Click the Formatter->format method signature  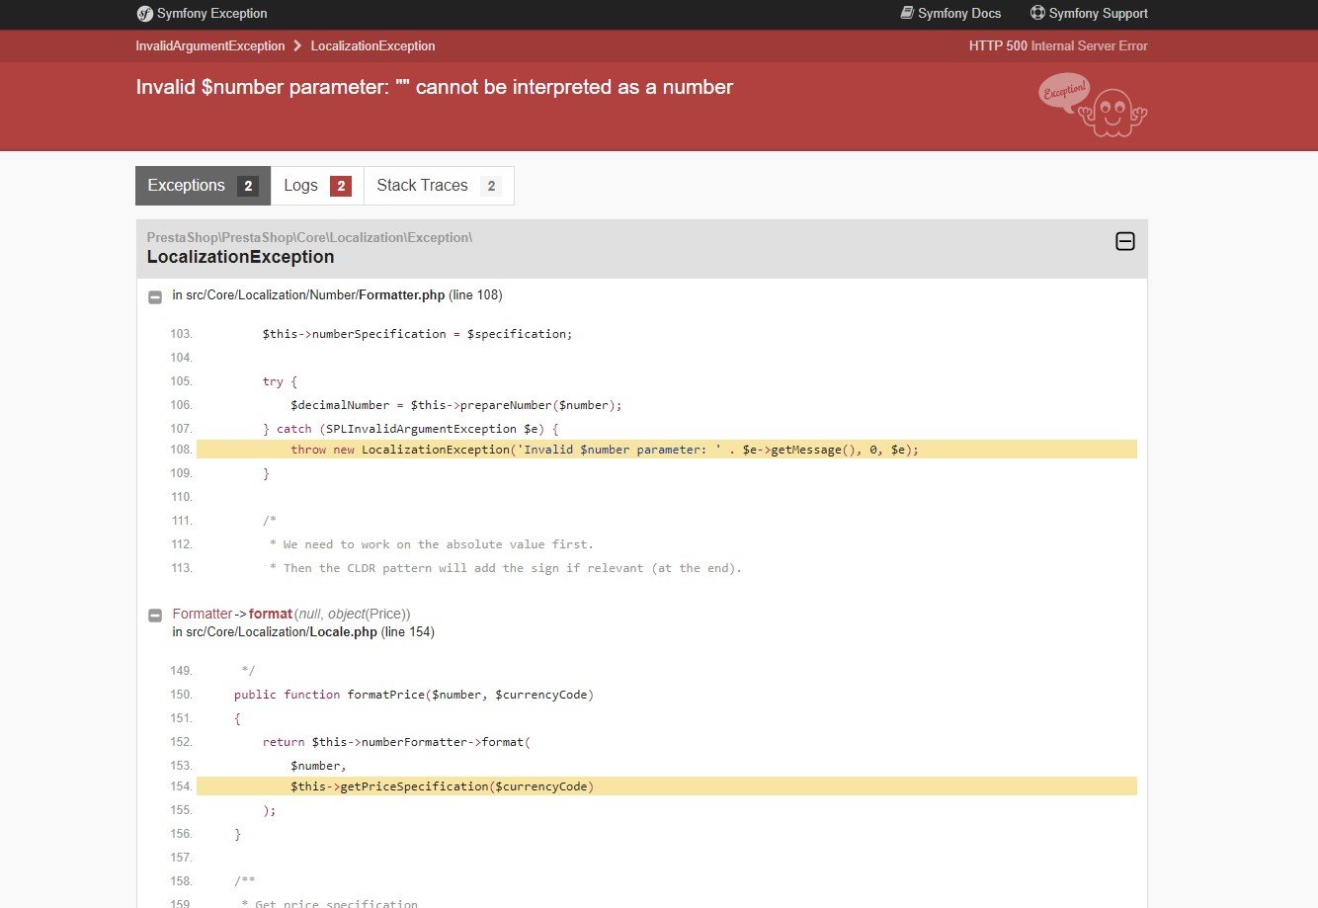pos(291,614)
